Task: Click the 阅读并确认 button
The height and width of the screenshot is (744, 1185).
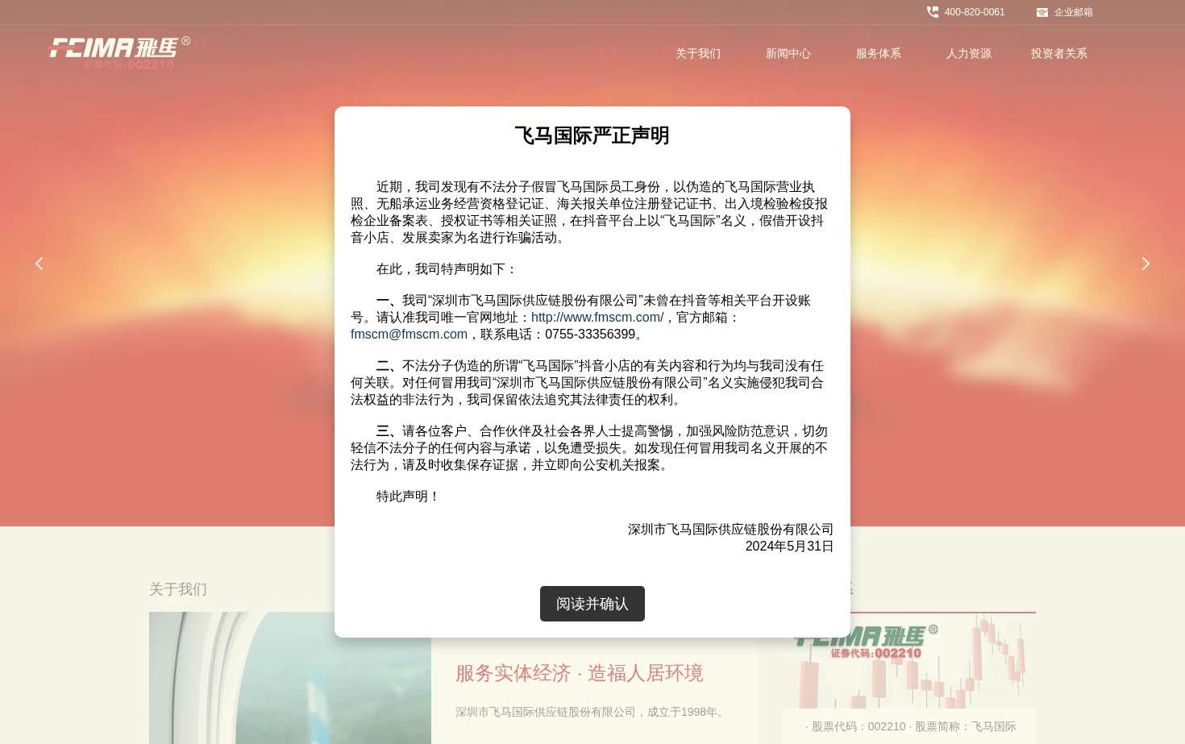Action: coord(592,604)
